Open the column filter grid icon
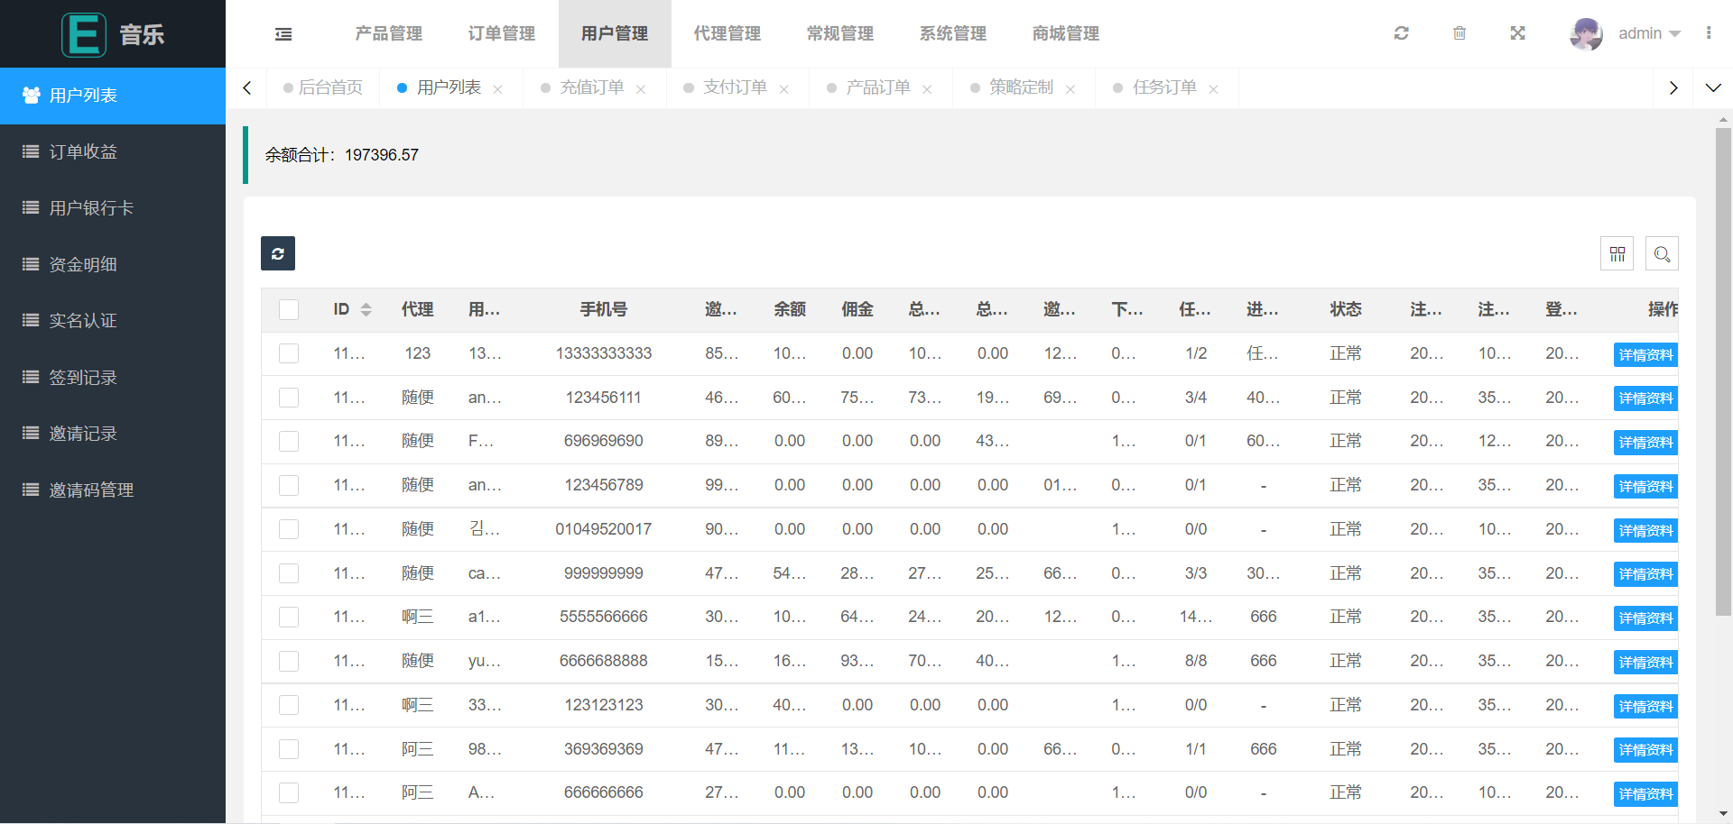 tap(1617, 254)
